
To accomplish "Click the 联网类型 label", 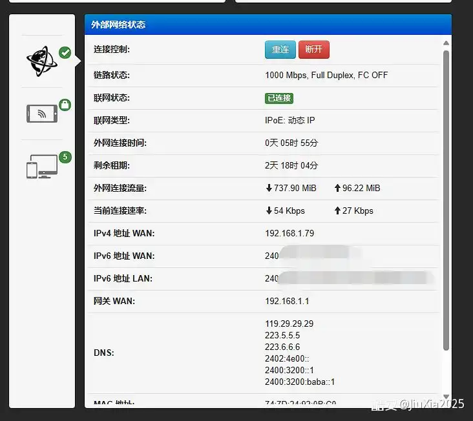I will [x=112, y=120].
